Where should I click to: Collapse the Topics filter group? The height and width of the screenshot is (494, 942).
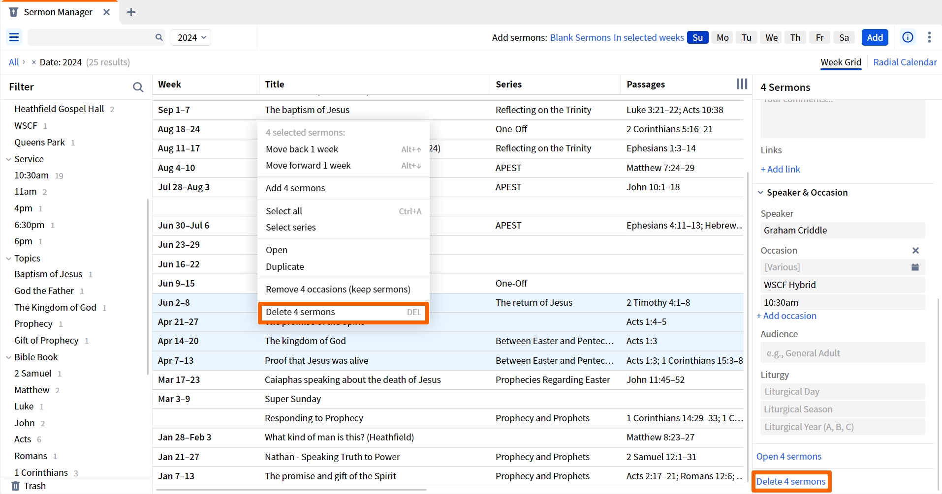8,259
